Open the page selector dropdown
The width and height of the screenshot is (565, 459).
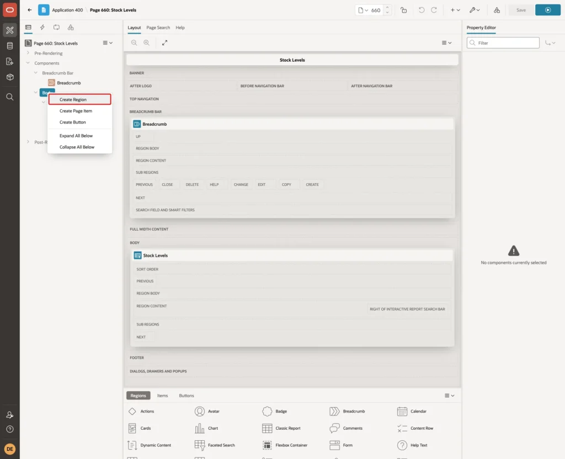(363, 10)
